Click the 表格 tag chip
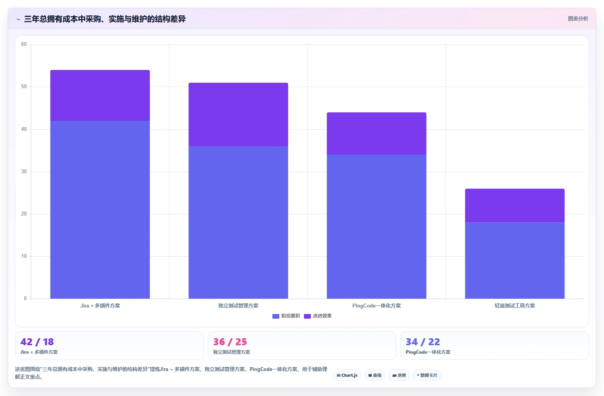 tap(375, 375)
